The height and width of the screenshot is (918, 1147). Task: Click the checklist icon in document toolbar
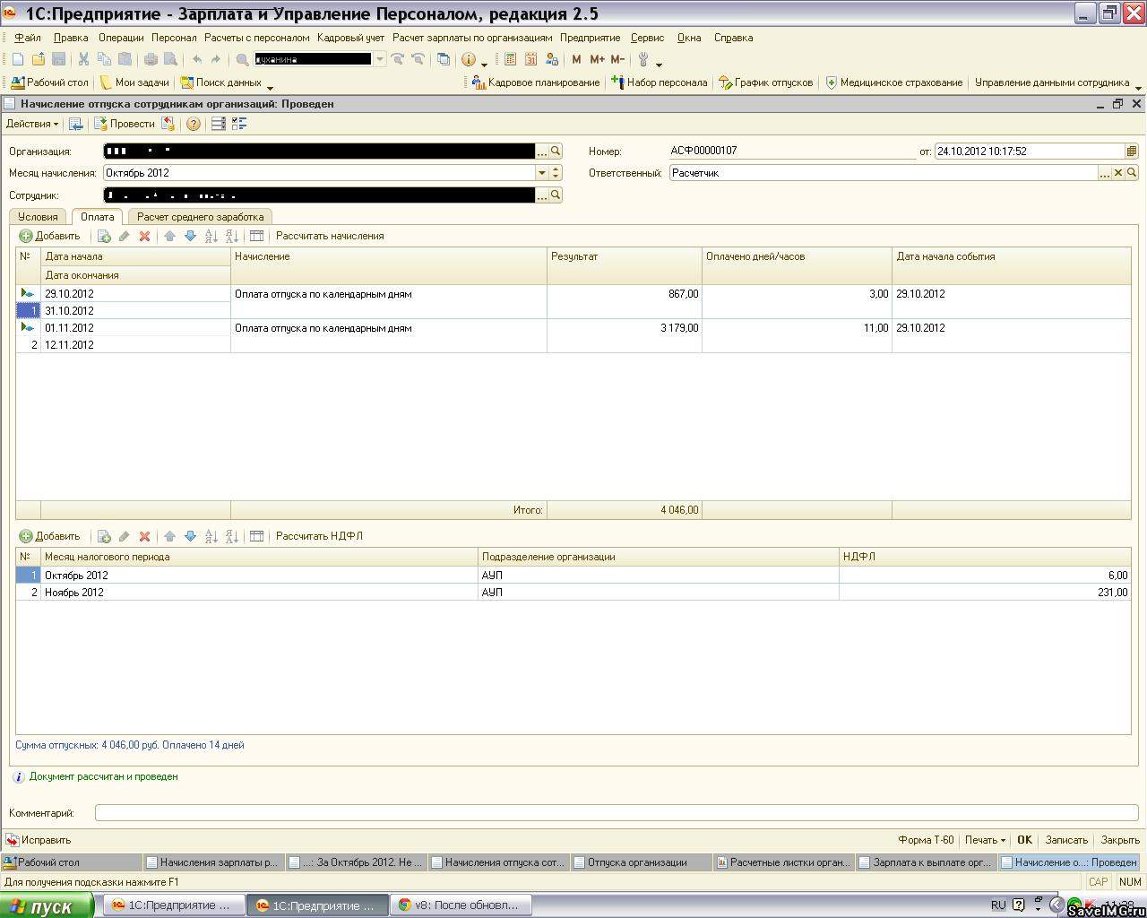tap(239, 124)
